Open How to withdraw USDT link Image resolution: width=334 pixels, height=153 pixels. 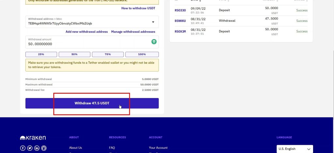(x=138, y=8)
